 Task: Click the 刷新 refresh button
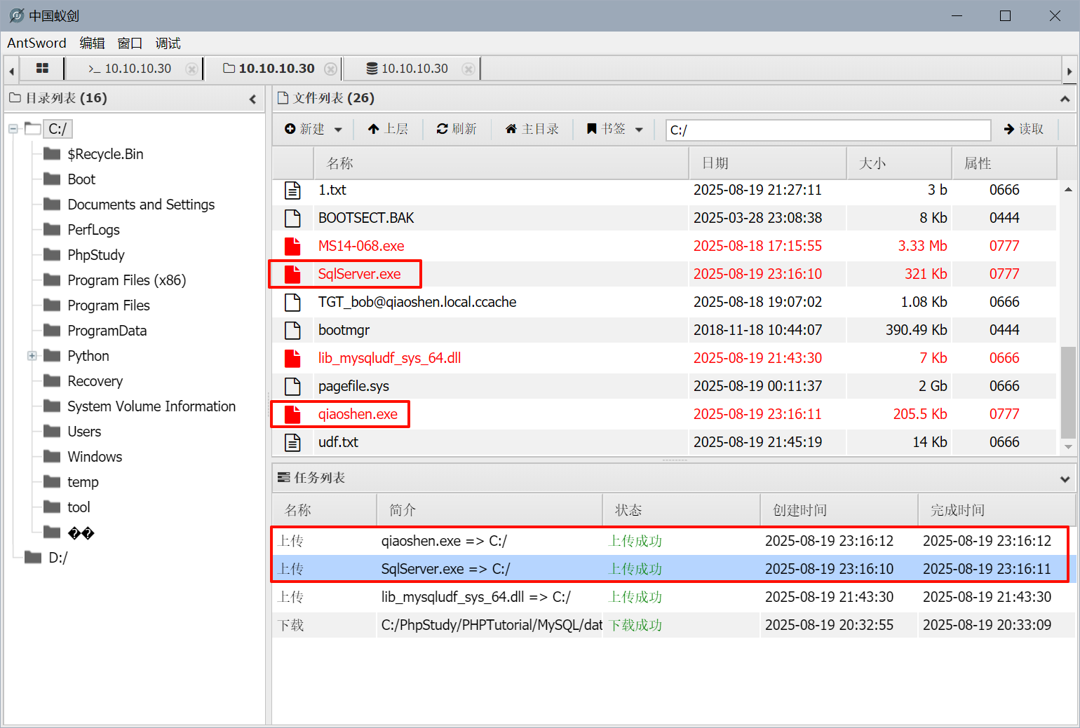(x=457, y=129)
